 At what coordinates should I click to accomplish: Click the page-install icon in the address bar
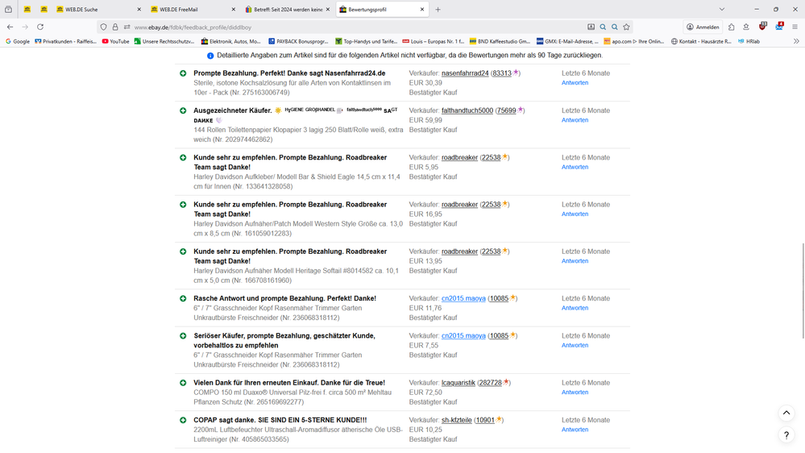click(x=591, y=27)
